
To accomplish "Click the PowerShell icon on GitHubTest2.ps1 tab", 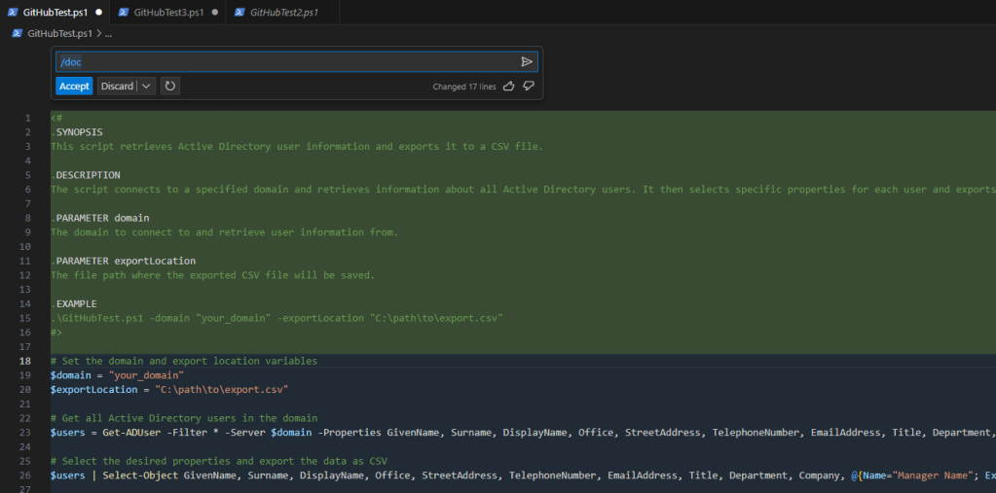I will point(240,13).
